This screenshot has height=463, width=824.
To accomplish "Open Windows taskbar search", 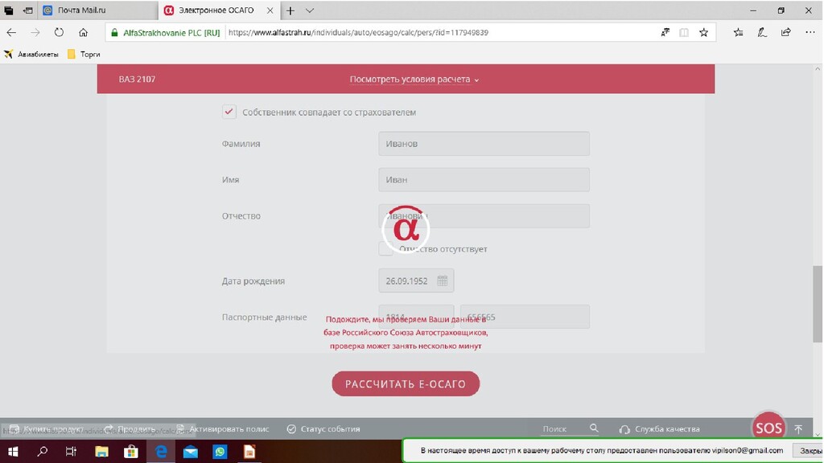I will pyautogui.click(x=42, y=452).
